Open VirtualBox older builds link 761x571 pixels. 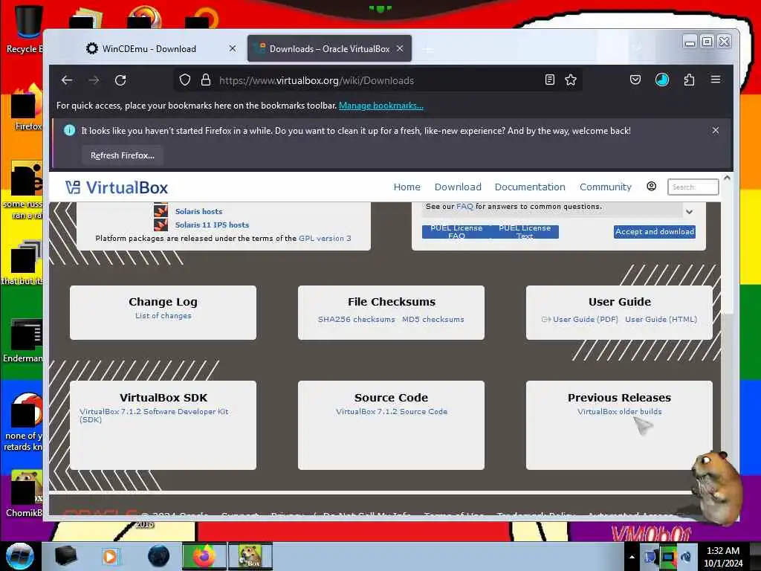point(619,411)
